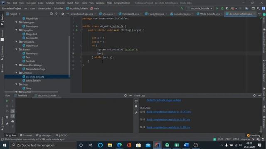Collapse the FlappyBird folder

coord(16,30)
